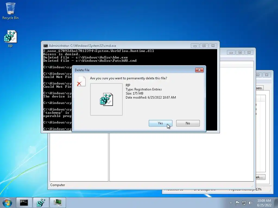Switch to Task Manager taskbar button
This screenshot has width=278, height=208.
(x=58, y=203)
